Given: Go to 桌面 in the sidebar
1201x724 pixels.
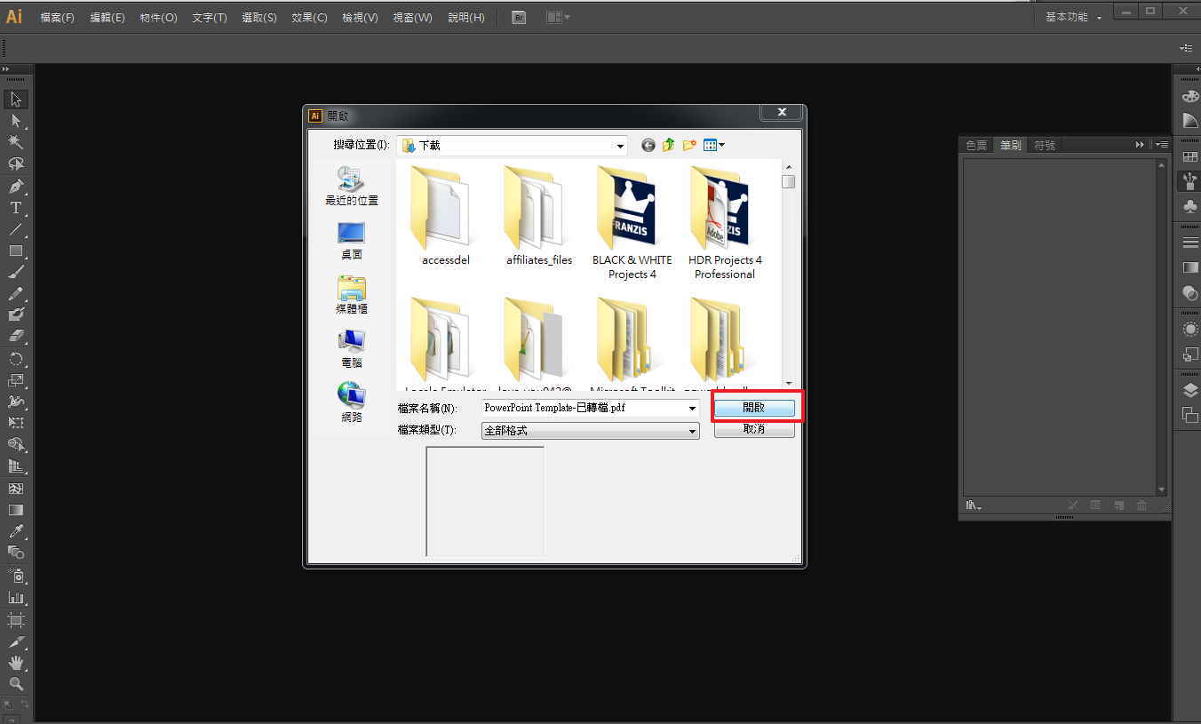Looking at the screenshot, I should 352,241.
